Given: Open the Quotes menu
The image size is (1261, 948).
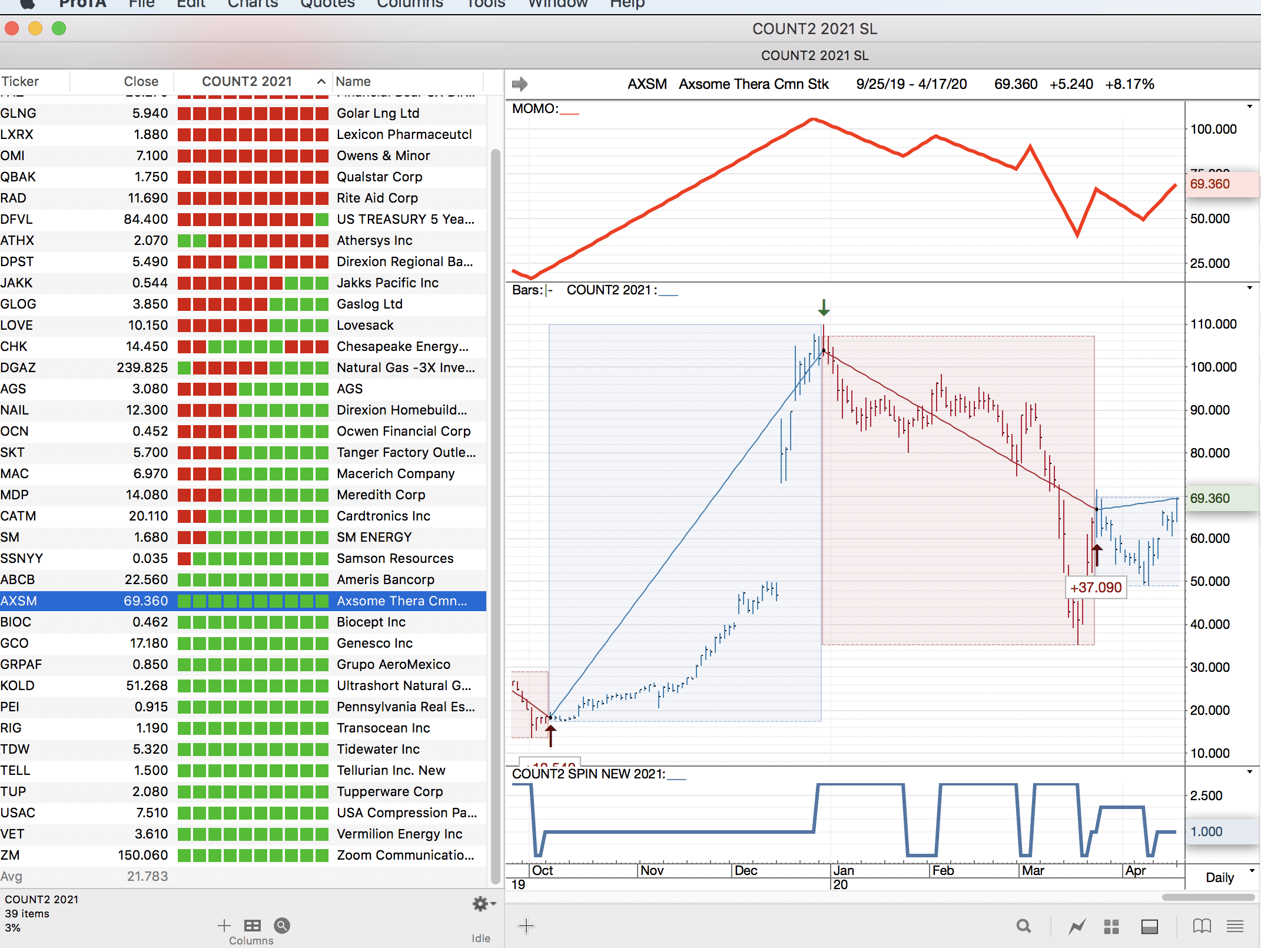Looking at the screenshot, I should (x=327, y=4).
